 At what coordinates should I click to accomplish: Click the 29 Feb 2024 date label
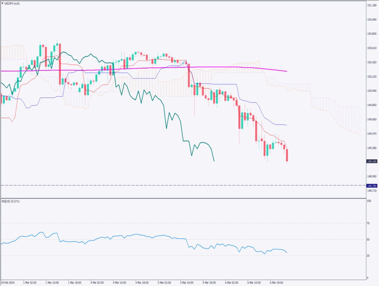tap(7, 282)
